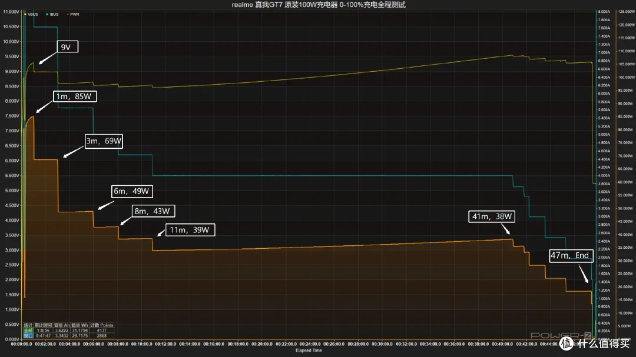Toggle the PWR series in the legend
The height and width of the screenshot is (357, 636).
click(73, 14)
